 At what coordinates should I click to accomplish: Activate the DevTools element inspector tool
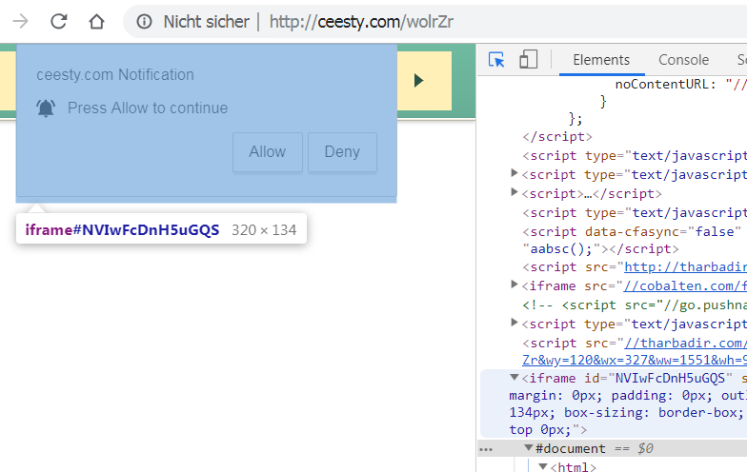tap(496, 60)
